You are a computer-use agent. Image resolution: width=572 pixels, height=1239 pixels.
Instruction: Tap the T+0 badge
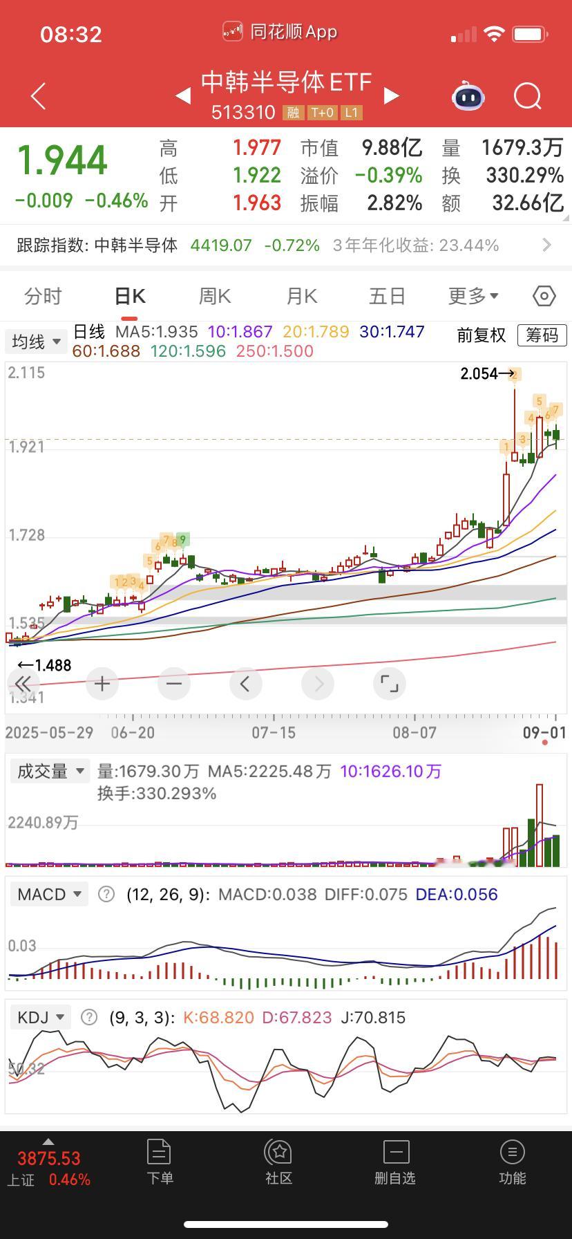click(x=322, y=113)
